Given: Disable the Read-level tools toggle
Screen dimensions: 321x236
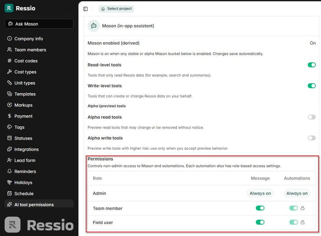Looking at the screenshot, I should point(311,65).
